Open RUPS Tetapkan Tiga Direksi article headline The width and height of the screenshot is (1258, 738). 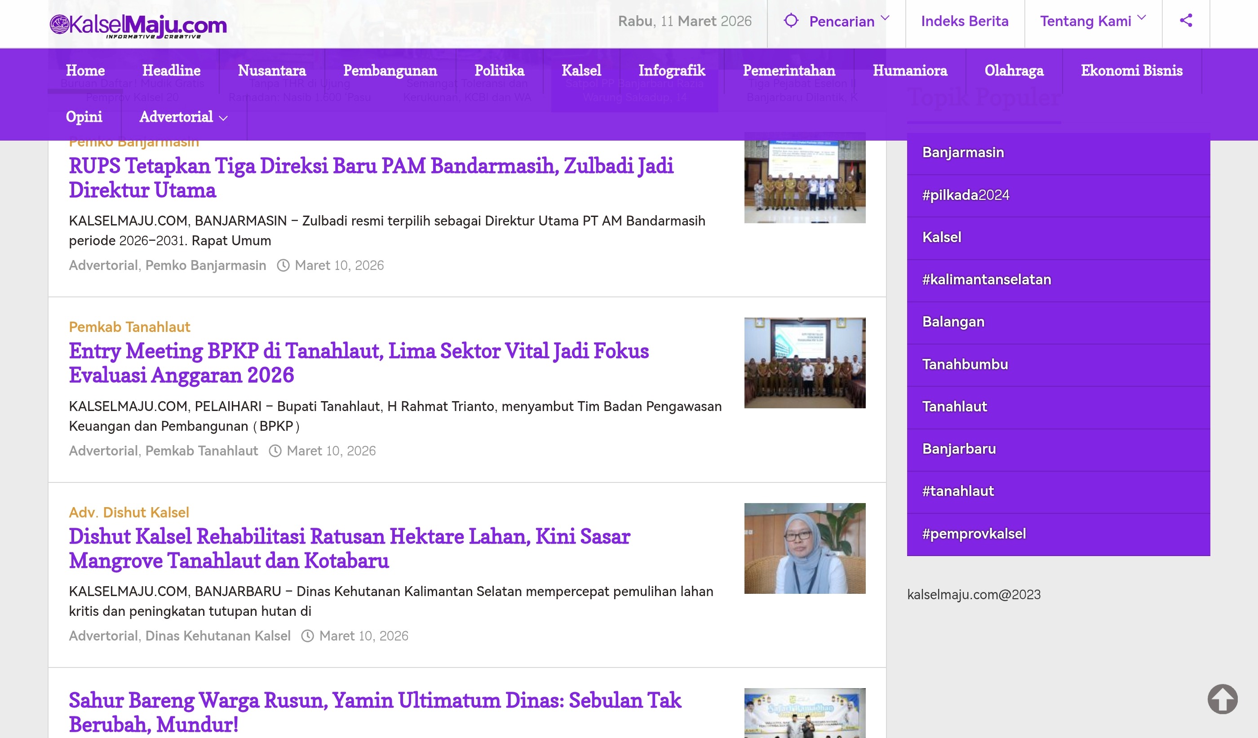371,178
